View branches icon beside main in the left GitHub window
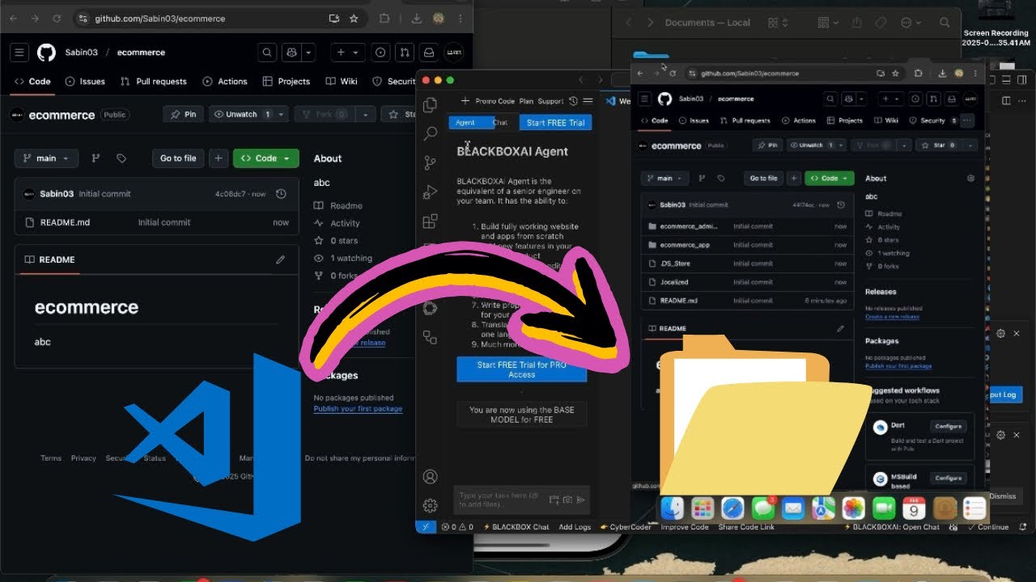The width and height of the screenshot is (1036, 582). 96,158
